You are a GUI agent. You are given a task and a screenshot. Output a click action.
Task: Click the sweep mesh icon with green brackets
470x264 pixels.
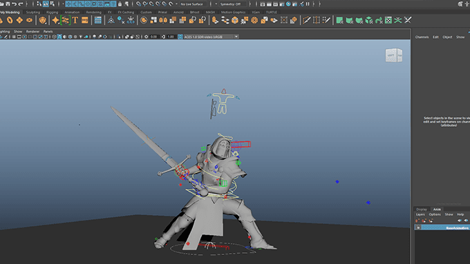(x=66, y=20)
